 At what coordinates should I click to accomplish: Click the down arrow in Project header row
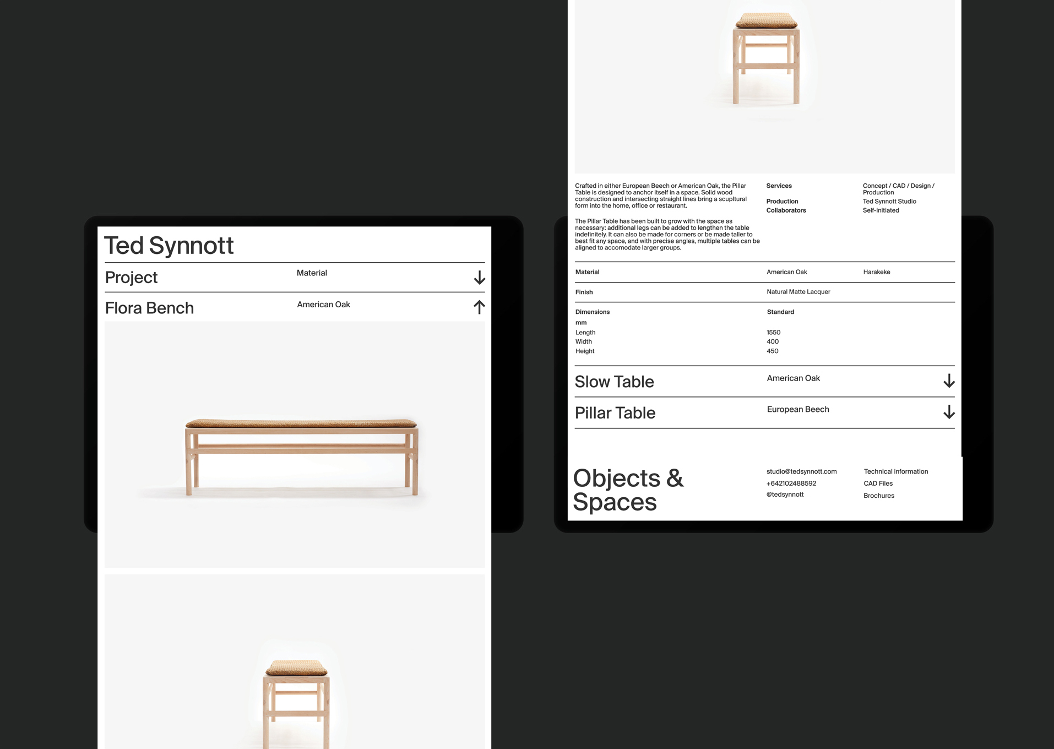pos(479,278)
